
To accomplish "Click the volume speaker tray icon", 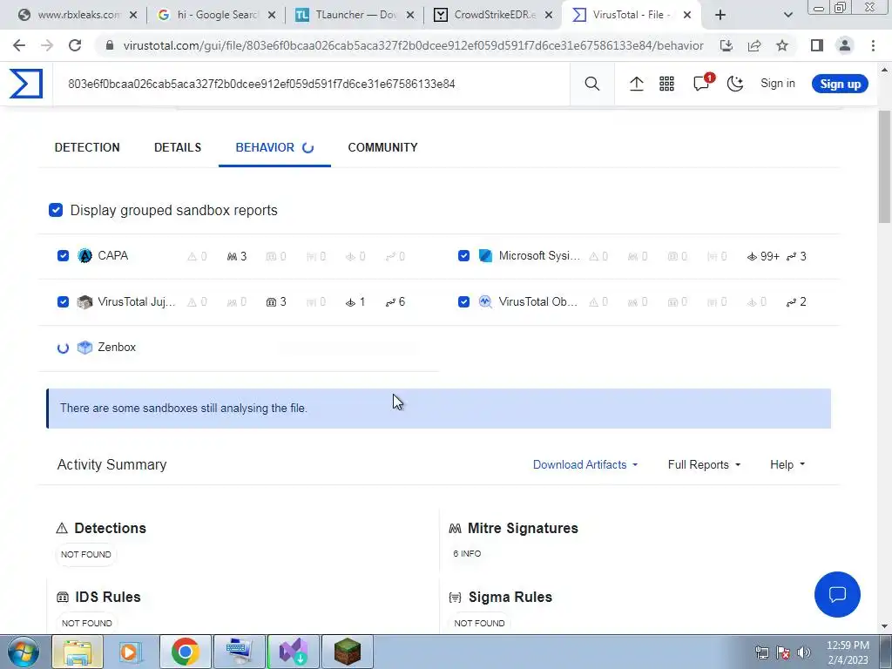I will (804, 652).
